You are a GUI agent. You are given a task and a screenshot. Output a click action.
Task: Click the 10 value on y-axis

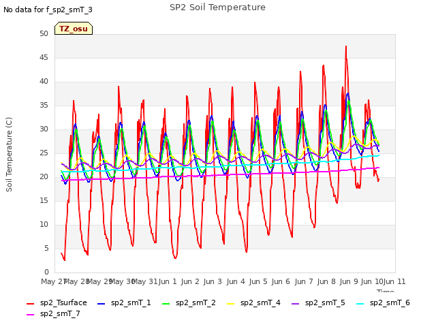click(x=44, y=224)
